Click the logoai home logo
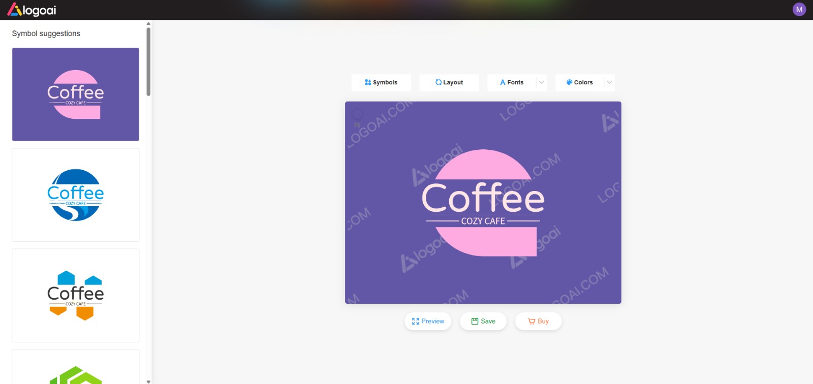The width and height of the screenshot is (813, 384). point(32,10)
